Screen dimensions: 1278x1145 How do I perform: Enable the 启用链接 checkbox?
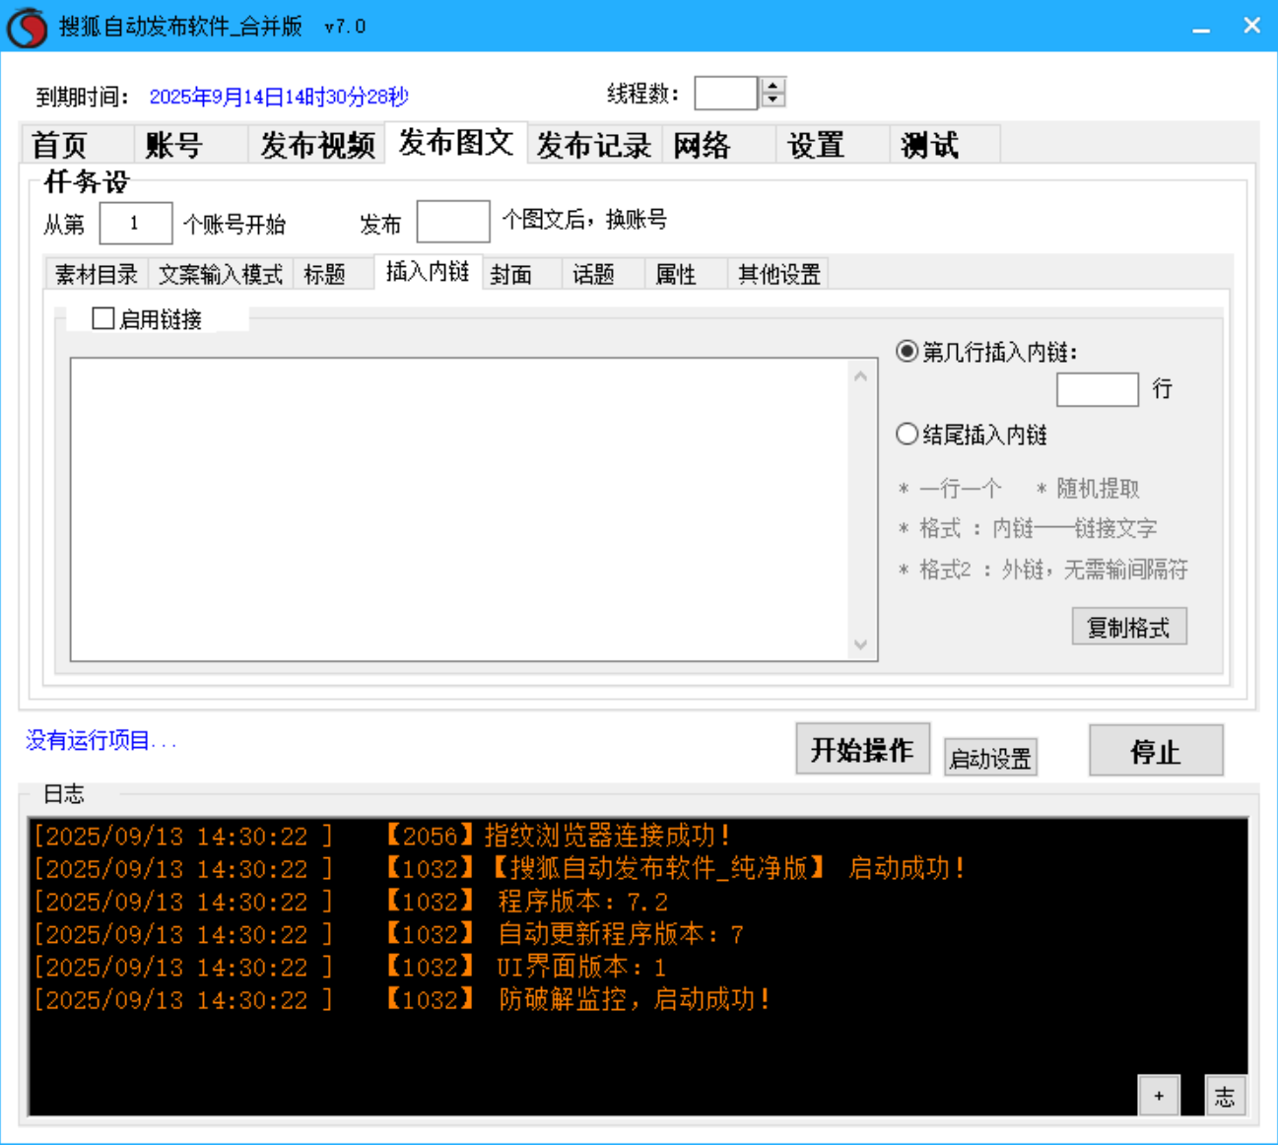[x=103, y=318]
